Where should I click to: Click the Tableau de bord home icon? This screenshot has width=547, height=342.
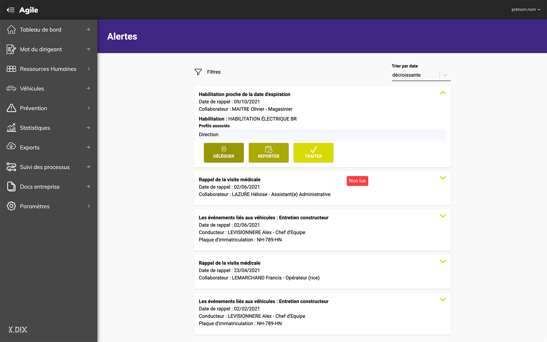11,30
